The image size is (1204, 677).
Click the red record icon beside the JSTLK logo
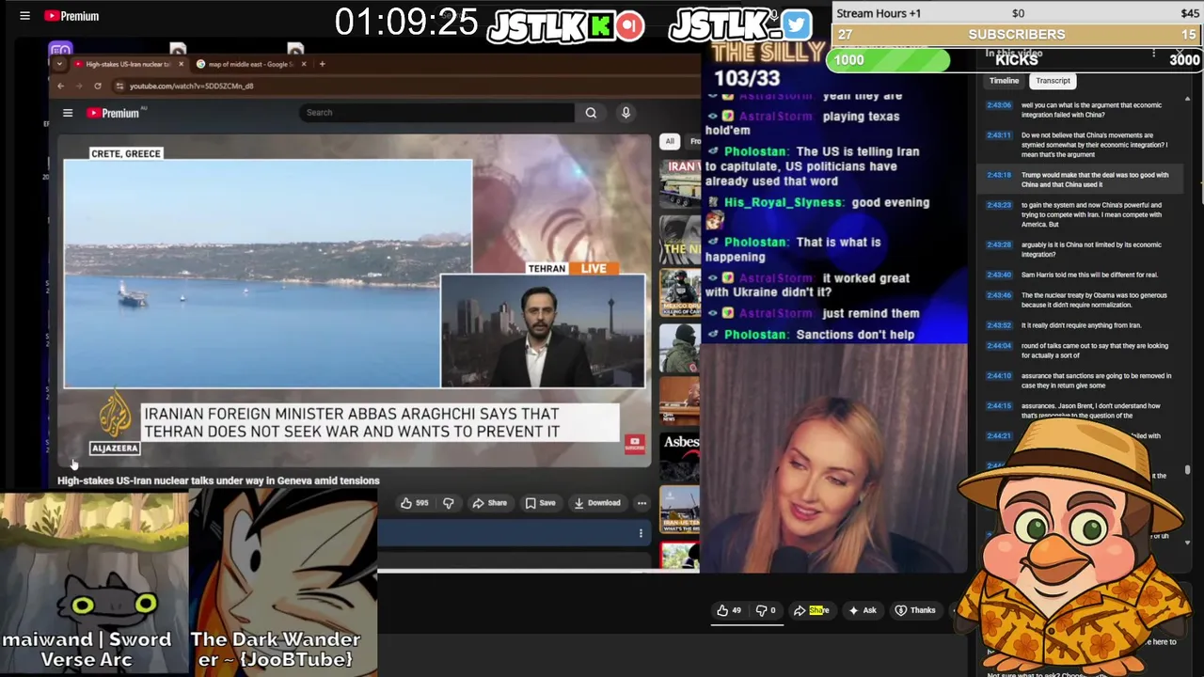(630, 25)
